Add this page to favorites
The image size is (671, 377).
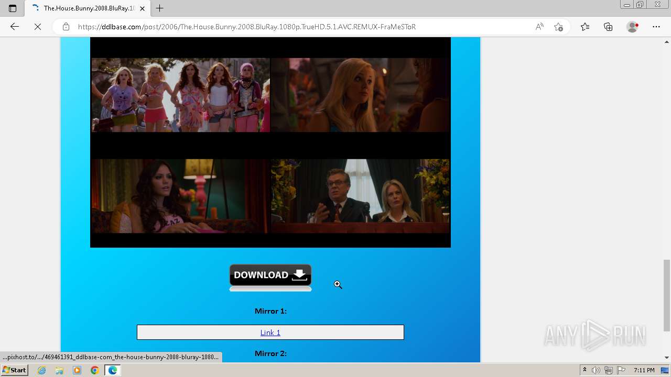558,27
